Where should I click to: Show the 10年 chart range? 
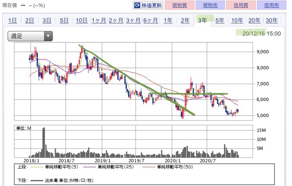click(x=237, y=20)
